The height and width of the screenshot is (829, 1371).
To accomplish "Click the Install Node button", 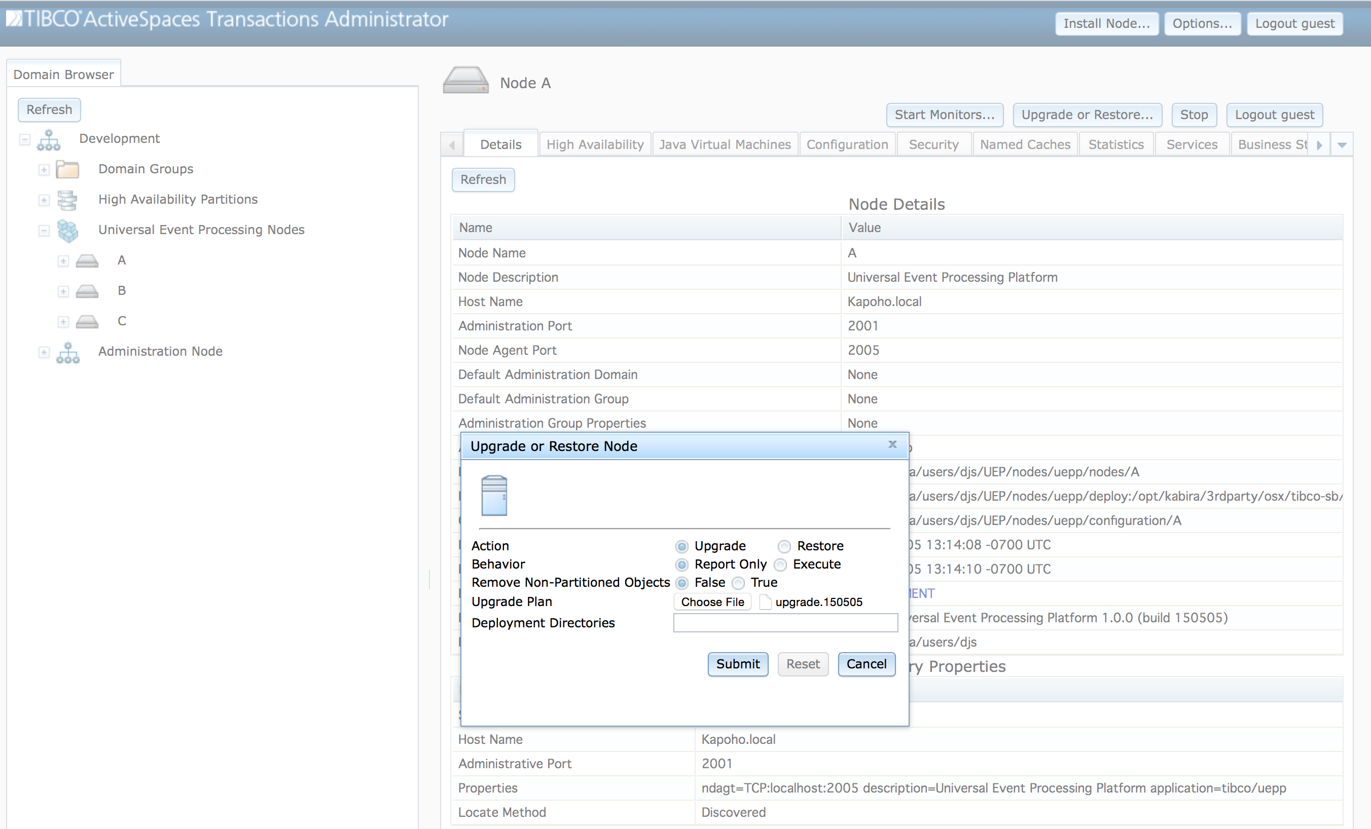I will pyautogui.click(x=1106, y=23).
